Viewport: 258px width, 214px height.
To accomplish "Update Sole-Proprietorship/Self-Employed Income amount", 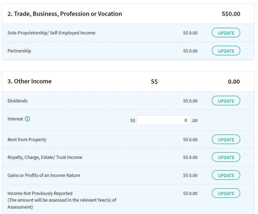I will [x=226, y=33].
